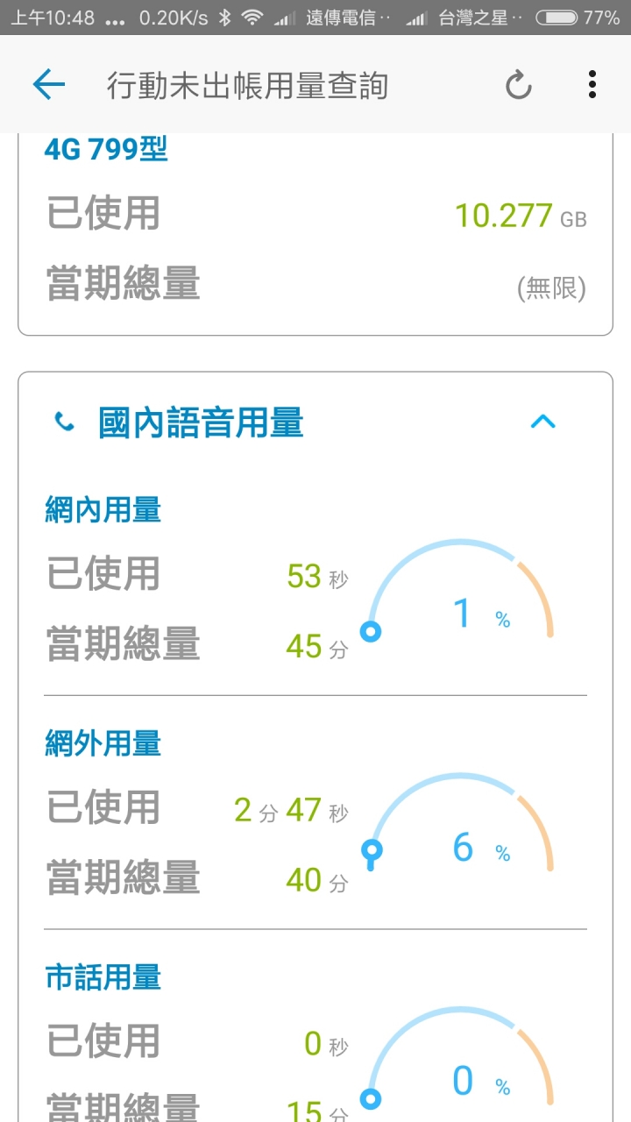Tap the 行動未出帳用量查詢 page title
631x1122 pixels.
[x=247, y=86]
